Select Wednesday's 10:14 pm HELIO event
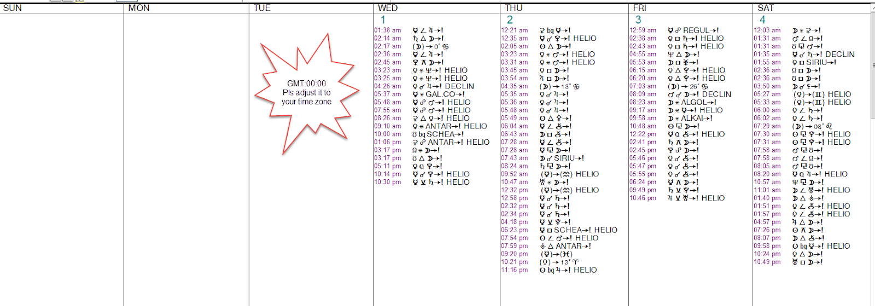Screen dimensions: 875x306 coord(422,174)
